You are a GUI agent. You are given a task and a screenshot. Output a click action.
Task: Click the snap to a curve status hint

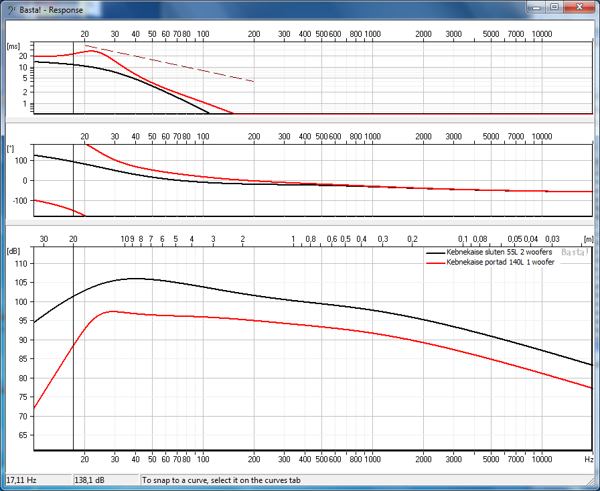[221, 480]
